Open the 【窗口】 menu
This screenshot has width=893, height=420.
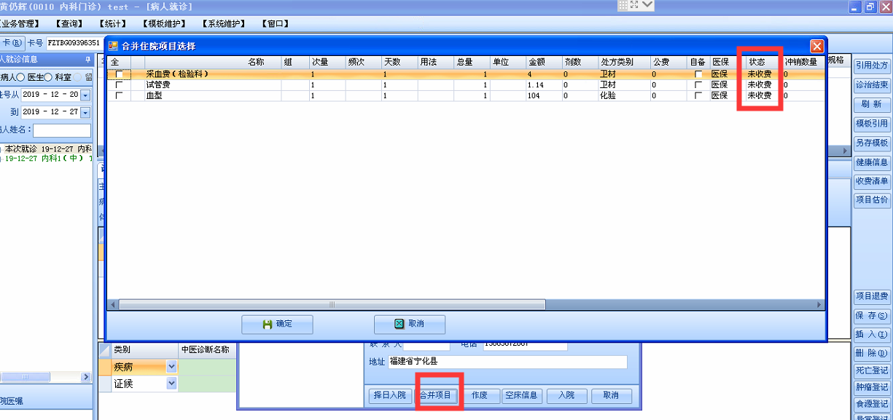[x=274, y=23]
